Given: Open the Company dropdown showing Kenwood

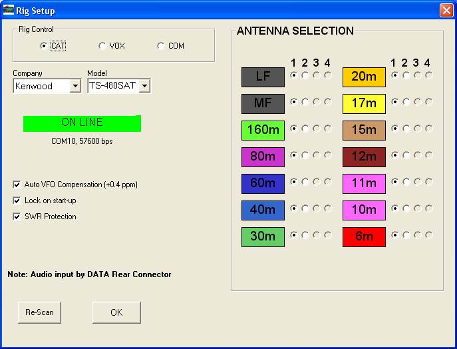Looking at the screenshot, I should (75, 86).
